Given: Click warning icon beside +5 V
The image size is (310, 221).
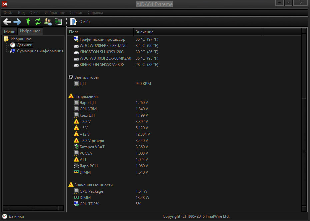Looking at the screenshot, I should [x=76, y=128].
